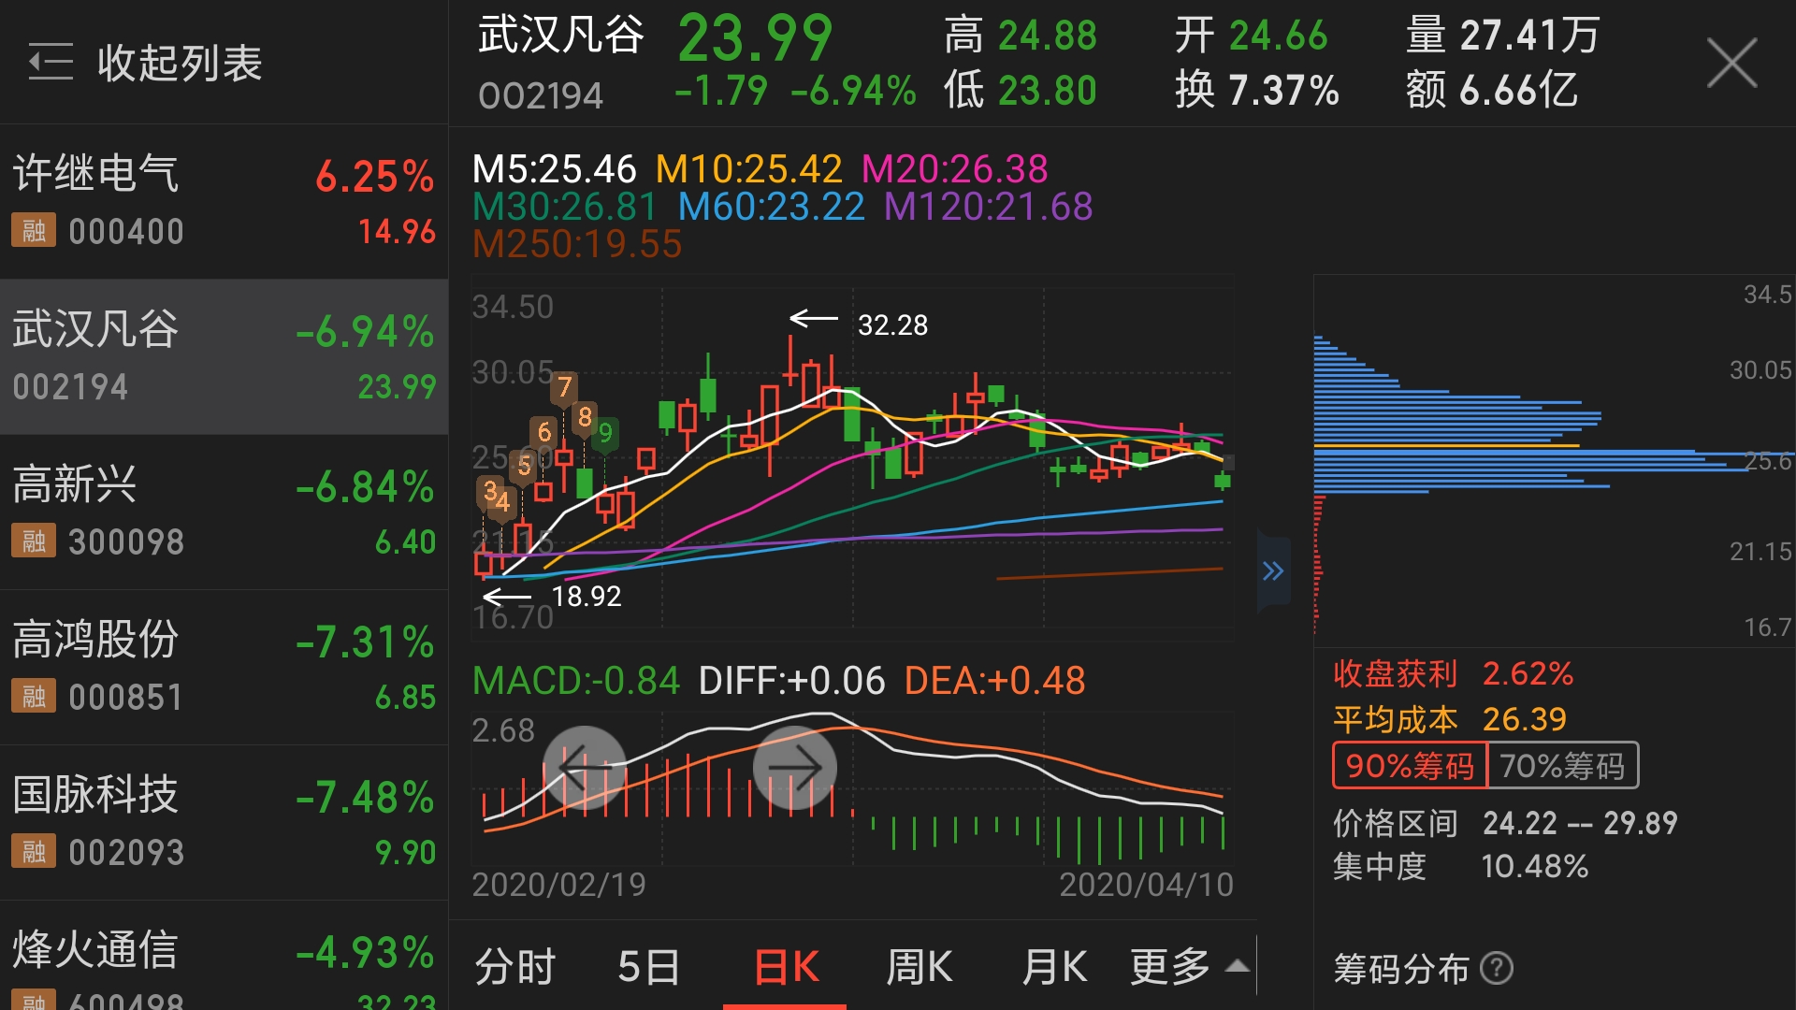Collapse the stock list with 收起列表 icon

click(51, 63)
